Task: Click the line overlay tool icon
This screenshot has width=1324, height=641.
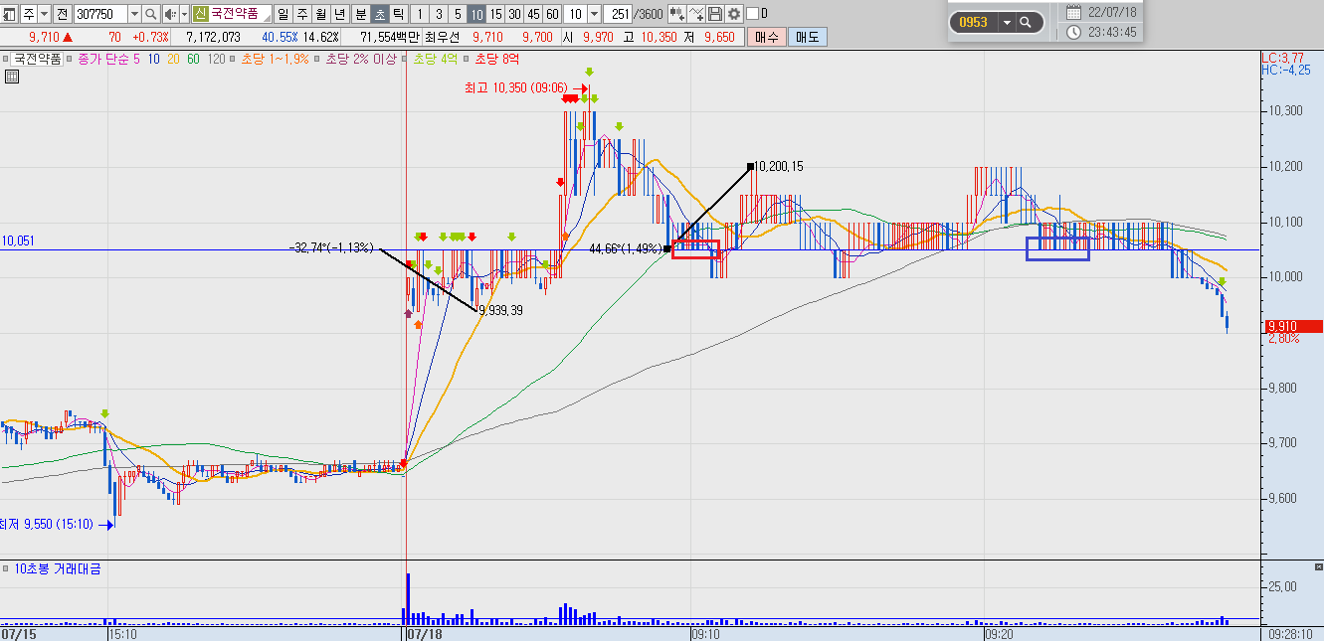Action: [695, 14]
